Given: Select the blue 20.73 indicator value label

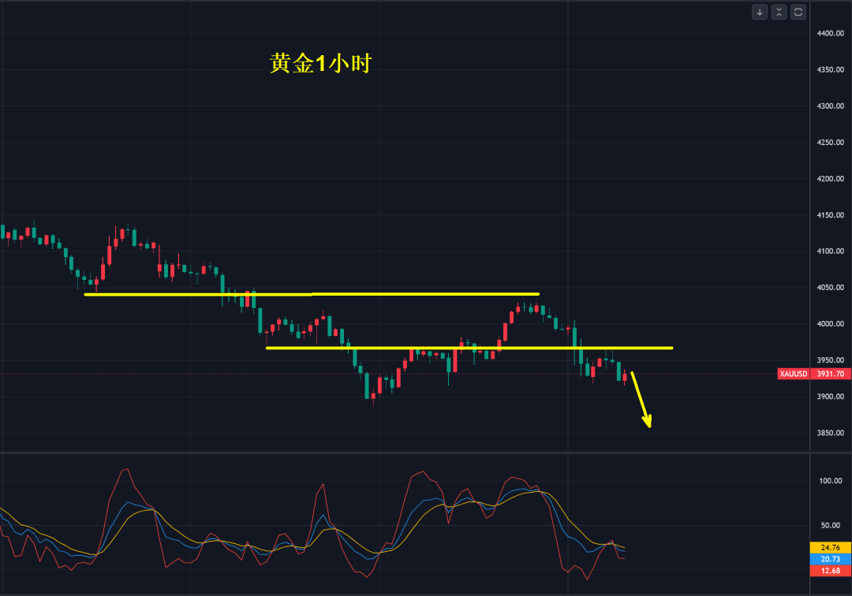Looking at the screenshot, I should 830,559.
